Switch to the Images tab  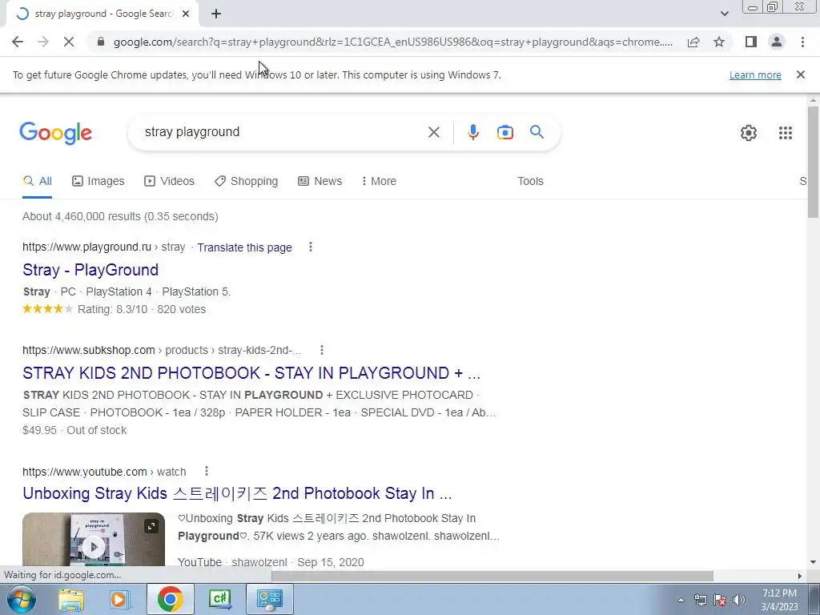[x=98, y=181]
